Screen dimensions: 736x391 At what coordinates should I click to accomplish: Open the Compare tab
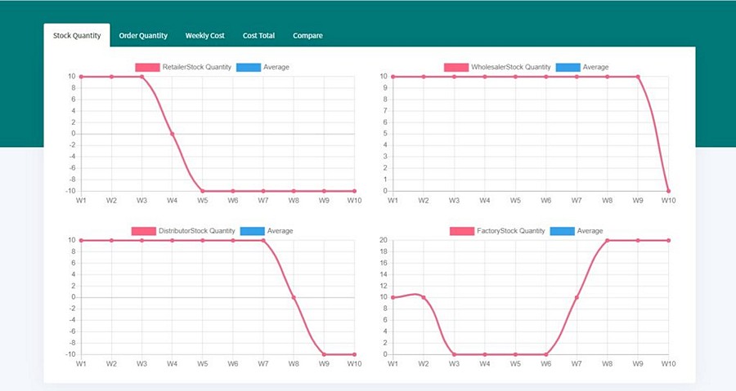tap(307, 36)
